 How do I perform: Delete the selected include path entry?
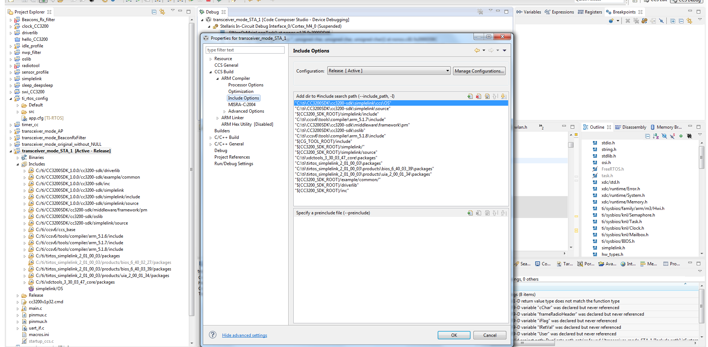479,96
